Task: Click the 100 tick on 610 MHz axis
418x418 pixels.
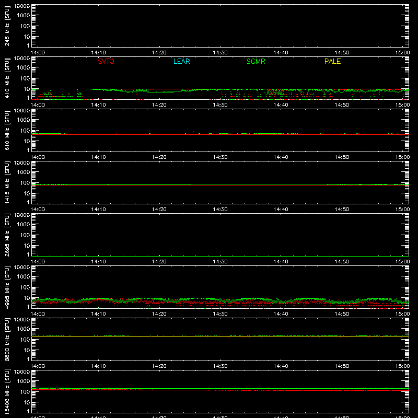Action: pos(25,130)
